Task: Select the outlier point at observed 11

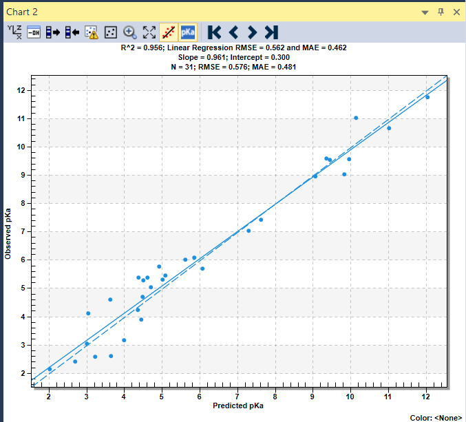Action: click(x=356, y=118)
